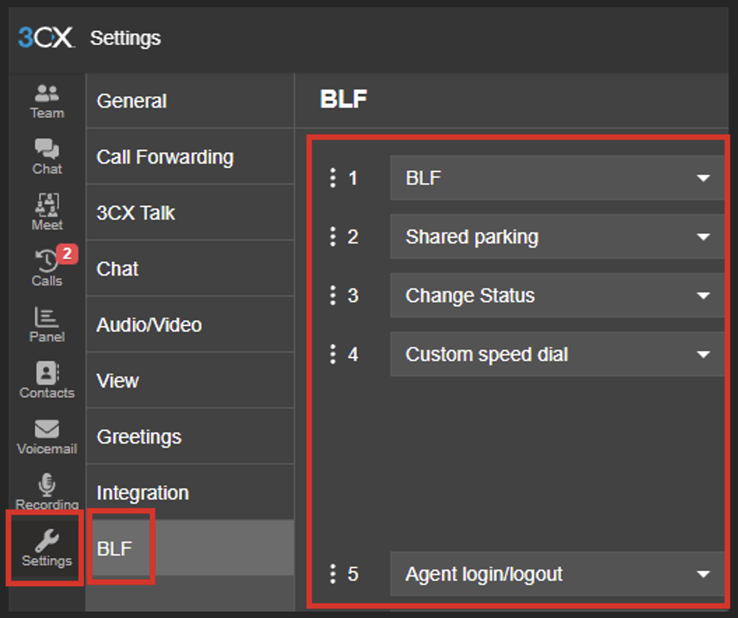Viewport: 738px width, 618px height.
Task: Open Settings via the wrench icon
Action: coord(47,545)
